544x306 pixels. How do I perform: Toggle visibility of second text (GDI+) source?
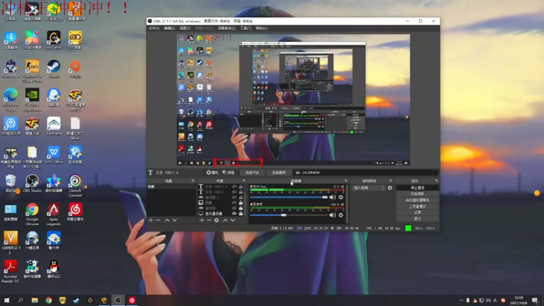point(235,192)
